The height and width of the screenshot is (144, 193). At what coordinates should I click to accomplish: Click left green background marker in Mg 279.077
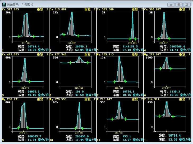[x=160, y=69]
